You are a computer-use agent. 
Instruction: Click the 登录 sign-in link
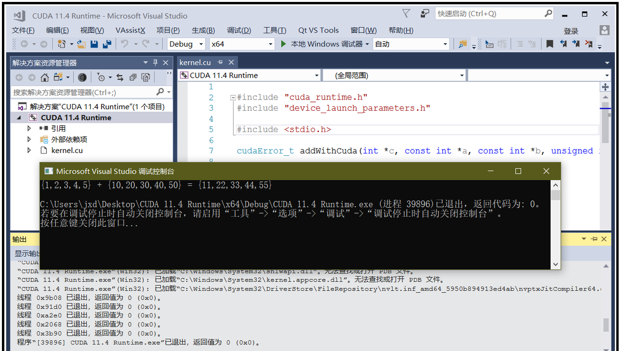coord(571,31)
